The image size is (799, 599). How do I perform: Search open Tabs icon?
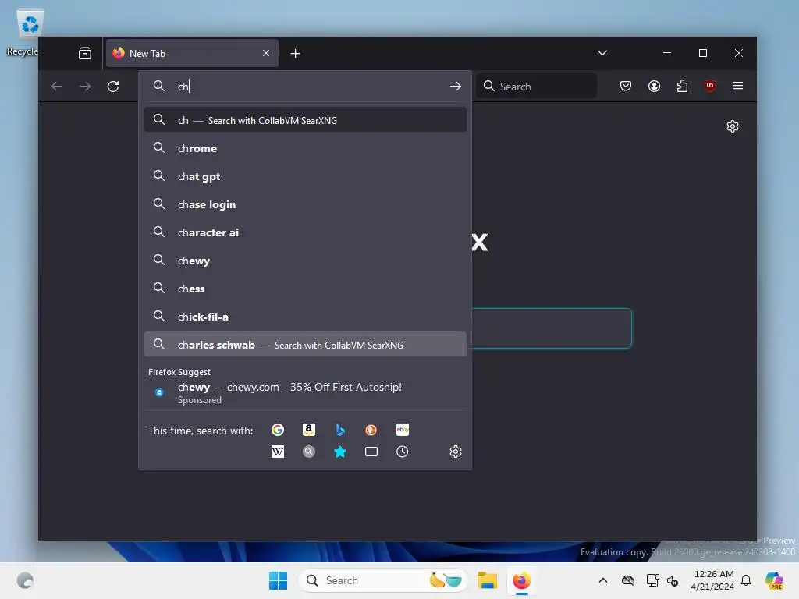point(371,452)
